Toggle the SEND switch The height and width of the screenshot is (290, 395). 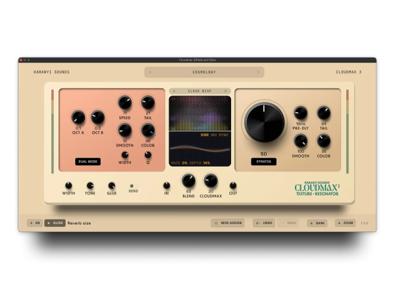(133, 186)
